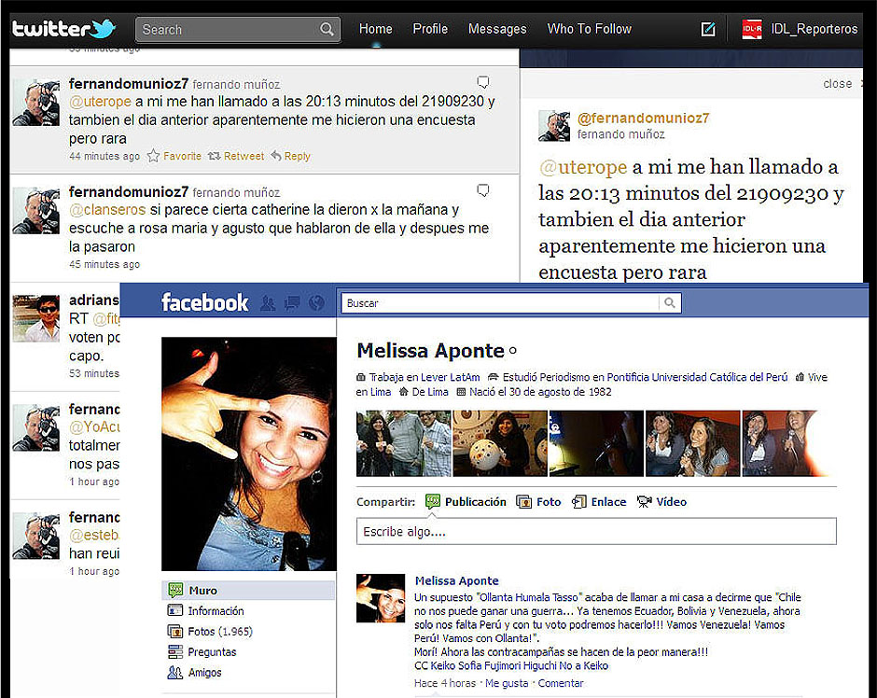Viewport: 877px width, 698px height.
Task: Click the Vídeo camera share icon
Action: (x=645, y=502)
